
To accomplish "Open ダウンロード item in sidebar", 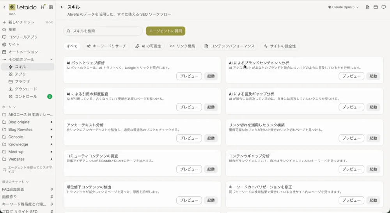I will [28, 89].
